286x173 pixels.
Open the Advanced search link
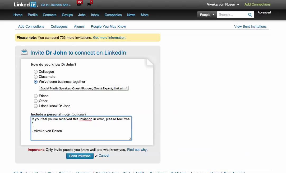(x=264, y=13)
